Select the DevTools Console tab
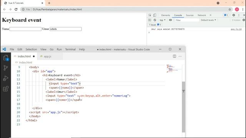246x138 pixels. (x=178, y=15)
